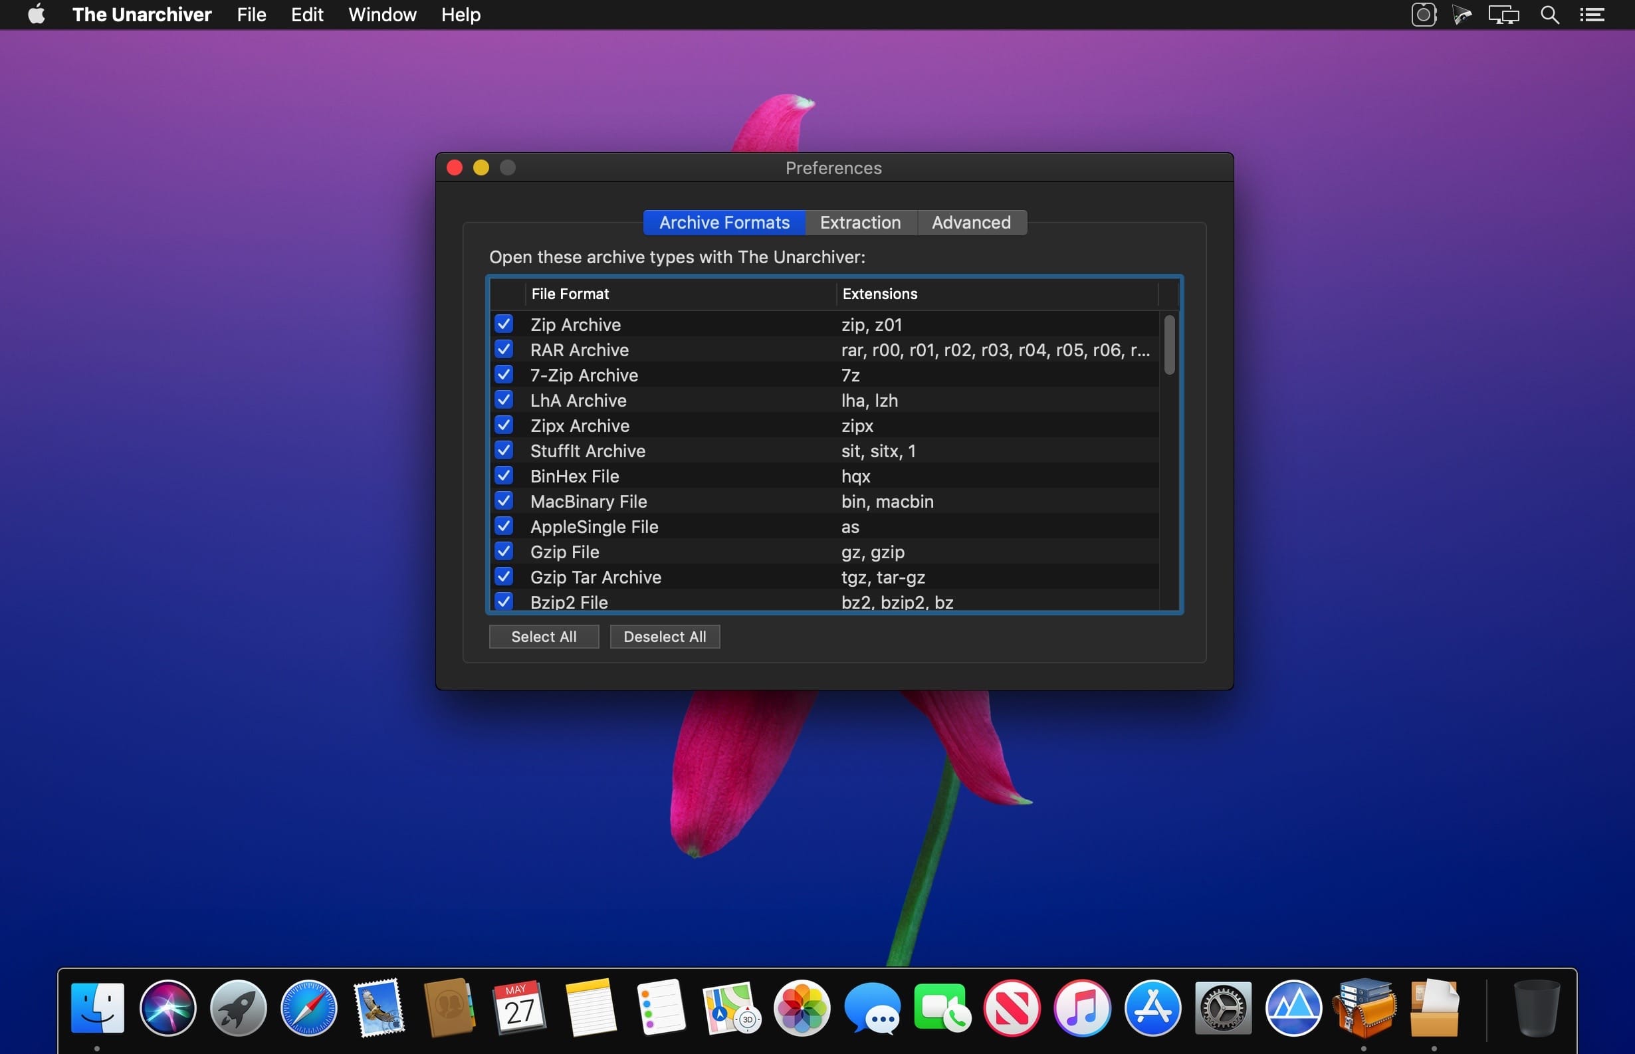Viewport: 1635px width, 1054px height.
Task: Click The Unarchiver box icon in Dock
Action: point(1434,1008)
